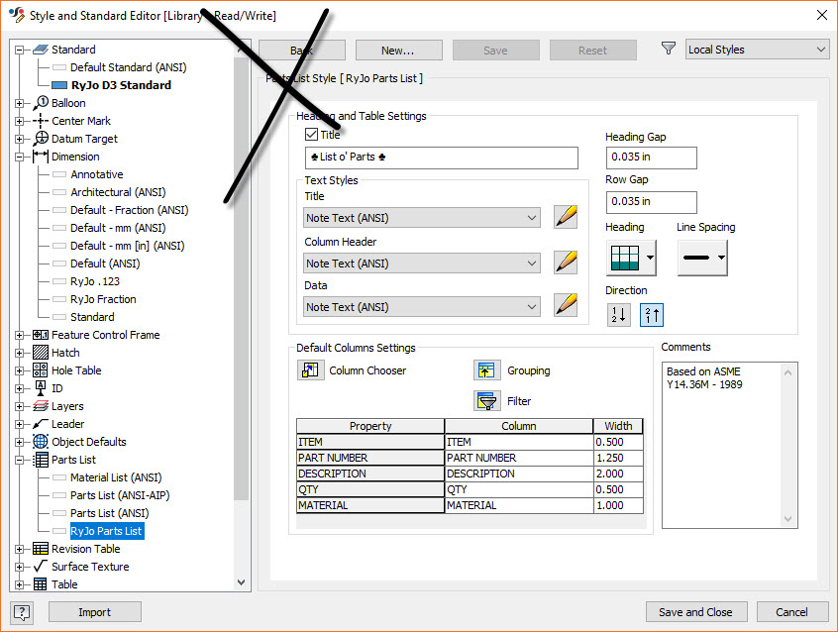Select descending sort Direction
838x632 pixels.
tap(618, 313)
